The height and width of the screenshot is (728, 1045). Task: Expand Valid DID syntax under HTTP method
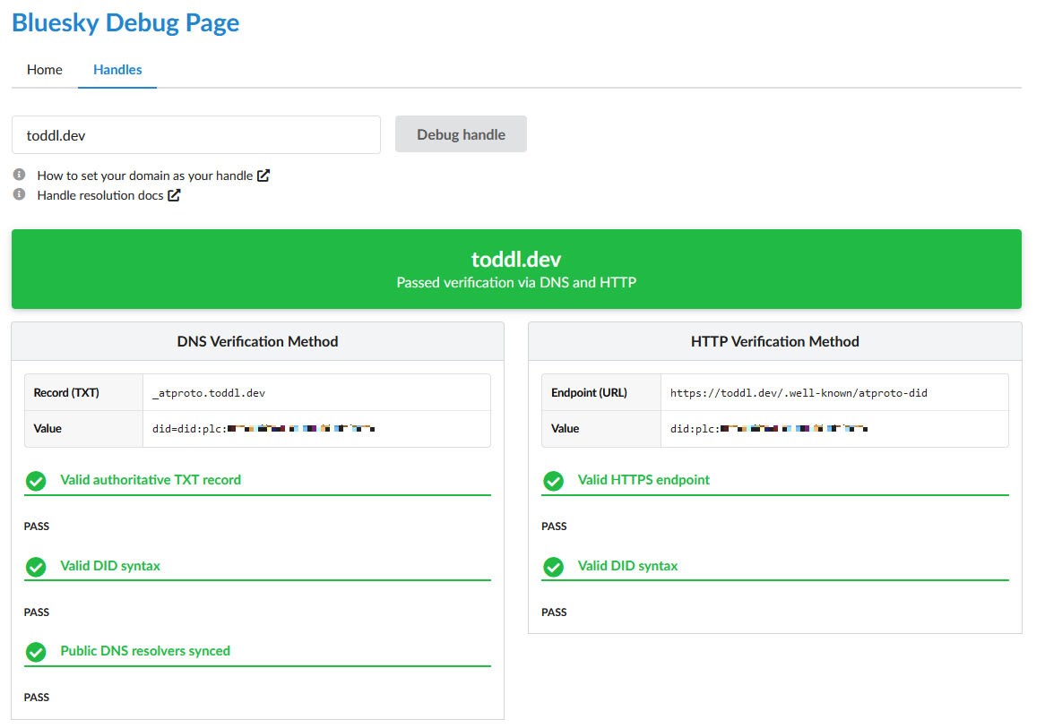pyautogui.click(x=775, y=566)
